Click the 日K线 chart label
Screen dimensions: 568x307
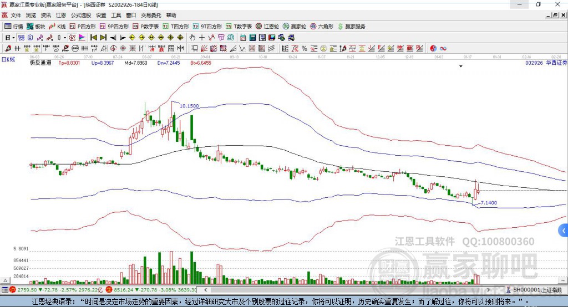[x=8, y=59]
